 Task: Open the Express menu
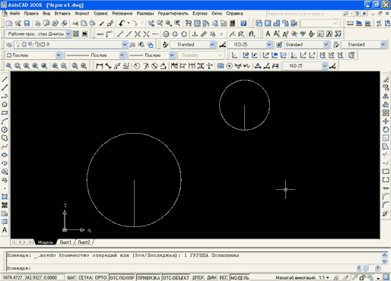[200, 14]
